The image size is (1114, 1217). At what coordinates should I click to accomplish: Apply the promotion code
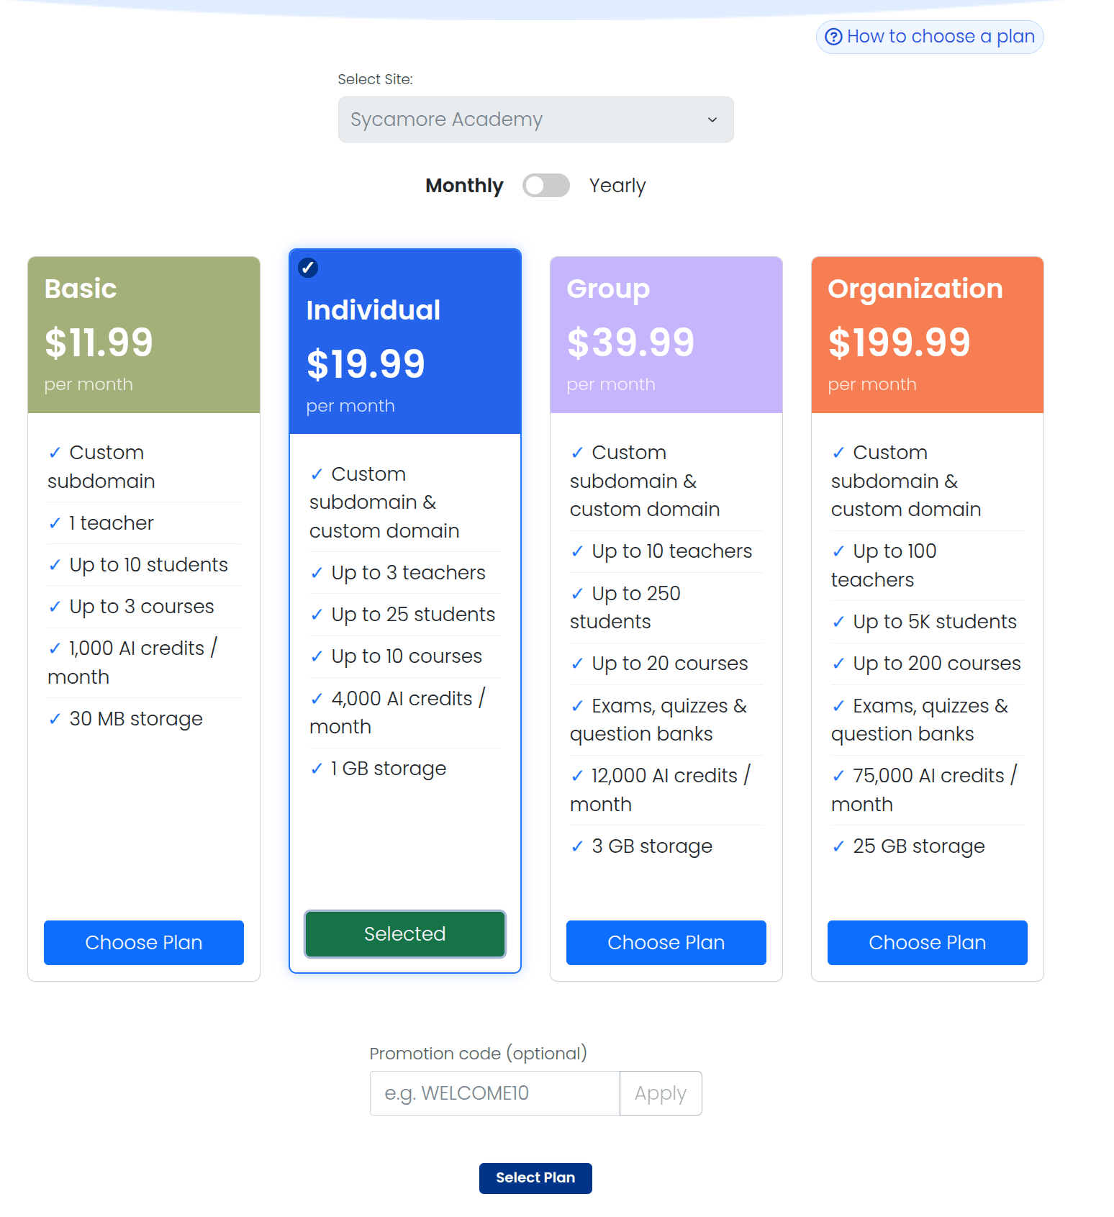click(661, 1093)
